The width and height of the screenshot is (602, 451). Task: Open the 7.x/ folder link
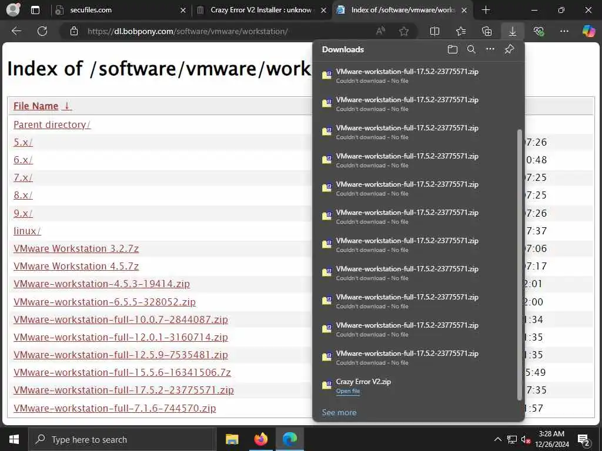[x=23, y=177]
